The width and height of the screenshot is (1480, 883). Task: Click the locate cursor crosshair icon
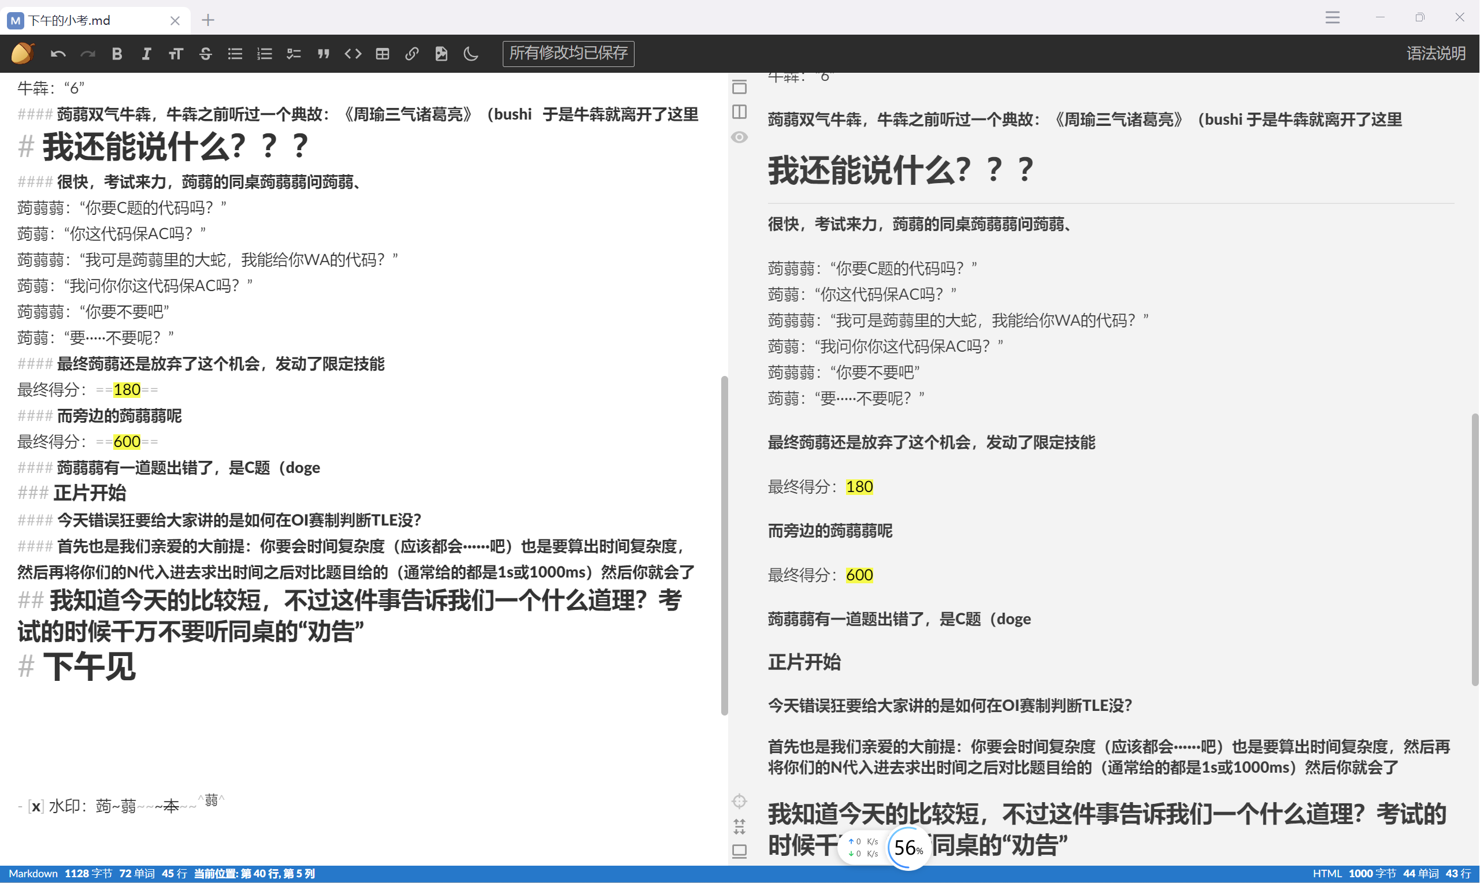(x=739, y=802)
